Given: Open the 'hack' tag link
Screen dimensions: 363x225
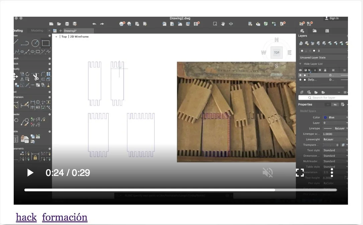Looking at the screenshot, I should point(26,217).
